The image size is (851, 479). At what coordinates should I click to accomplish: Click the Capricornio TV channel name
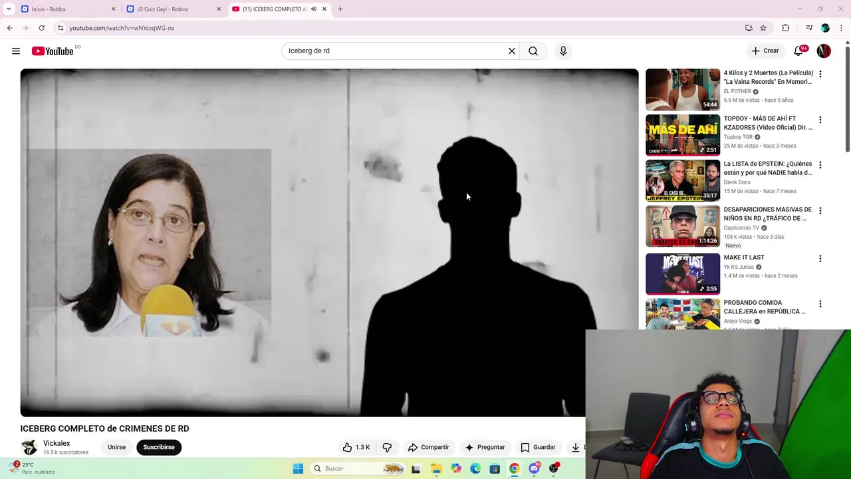tap(741, 228)
